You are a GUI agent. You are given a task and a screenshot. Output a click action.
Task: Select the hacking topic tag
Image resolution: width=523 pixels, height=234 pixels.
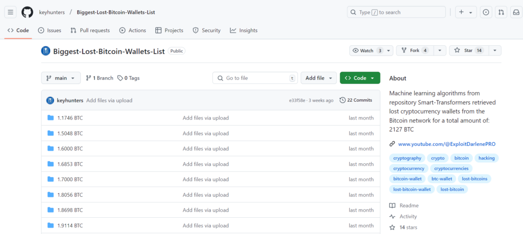487,158
